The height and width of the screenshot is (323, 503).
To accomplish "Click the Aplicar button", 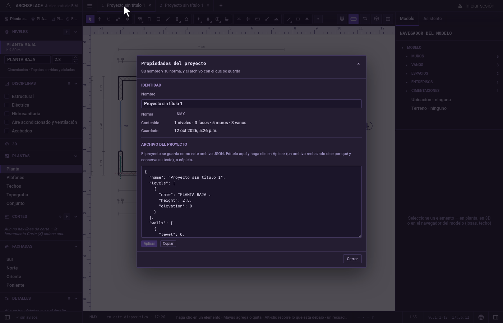I will [x=149, y=244].
